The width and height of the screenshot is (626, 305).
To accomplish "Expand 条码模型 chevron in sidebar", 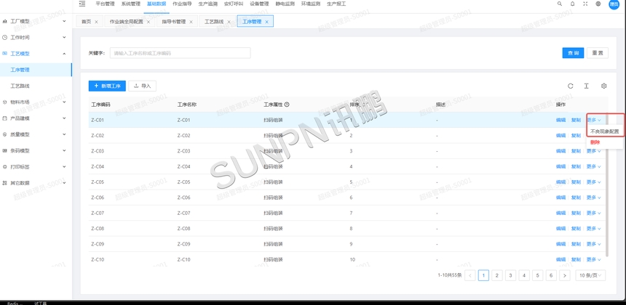I will pyautogui.click(x=64, y=151).
